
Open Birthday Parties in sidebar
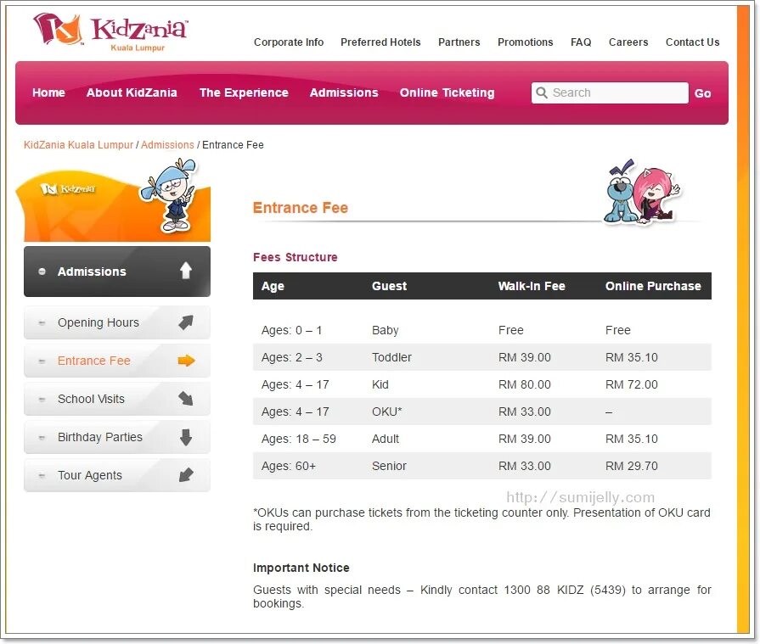tap(117, 437)
